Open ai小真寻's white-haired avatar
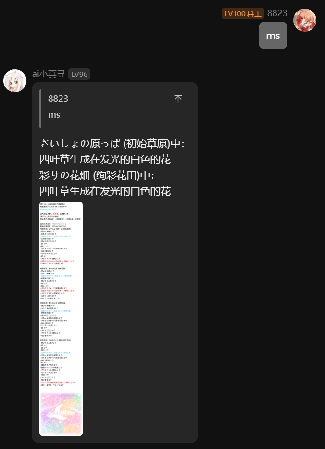This screenshot has width=325, height=449. pos(15,81)
